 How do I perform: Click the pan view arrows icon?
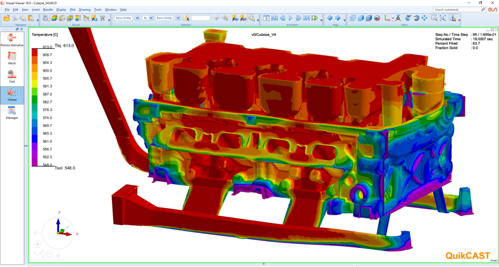pyautogui.click(x=424, y=18)
